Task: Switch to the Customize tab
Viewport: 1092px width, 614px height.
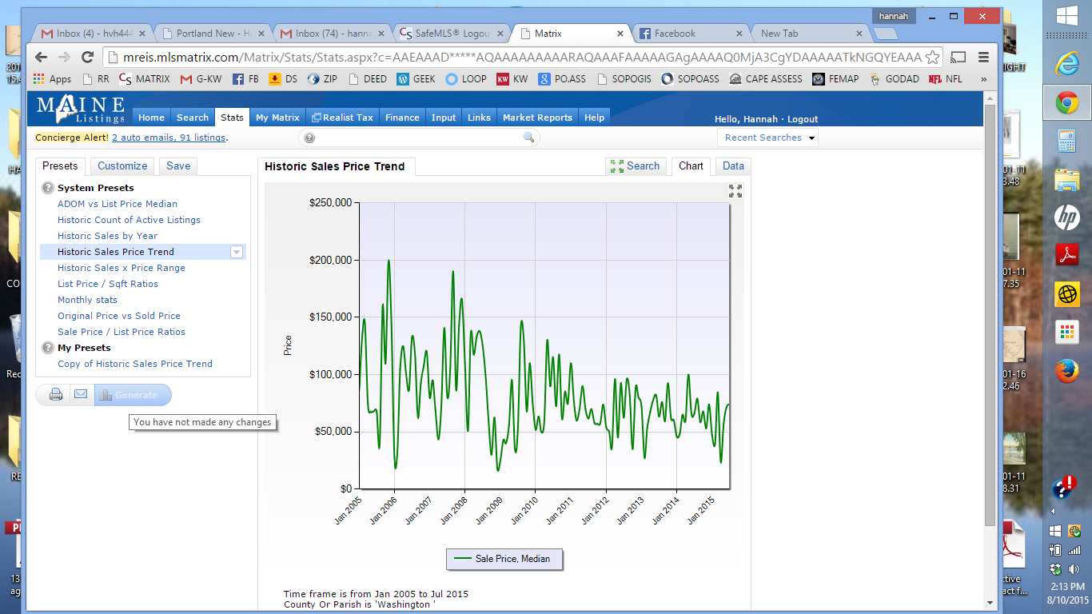Action: click(x=122, y=165)
